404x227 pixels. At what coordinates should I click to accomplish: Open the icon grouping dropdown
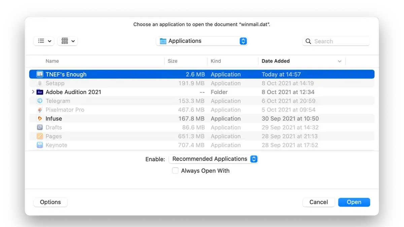click(68, 41)
